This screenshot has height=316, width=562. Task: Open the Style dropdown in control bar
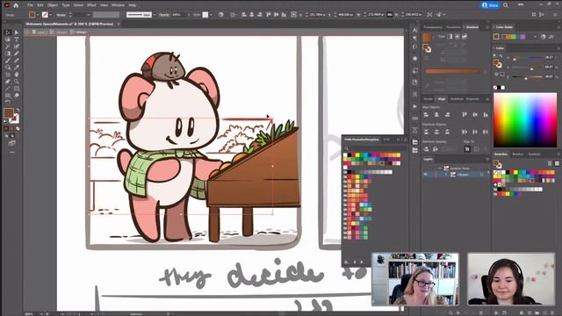pos(211,15)
